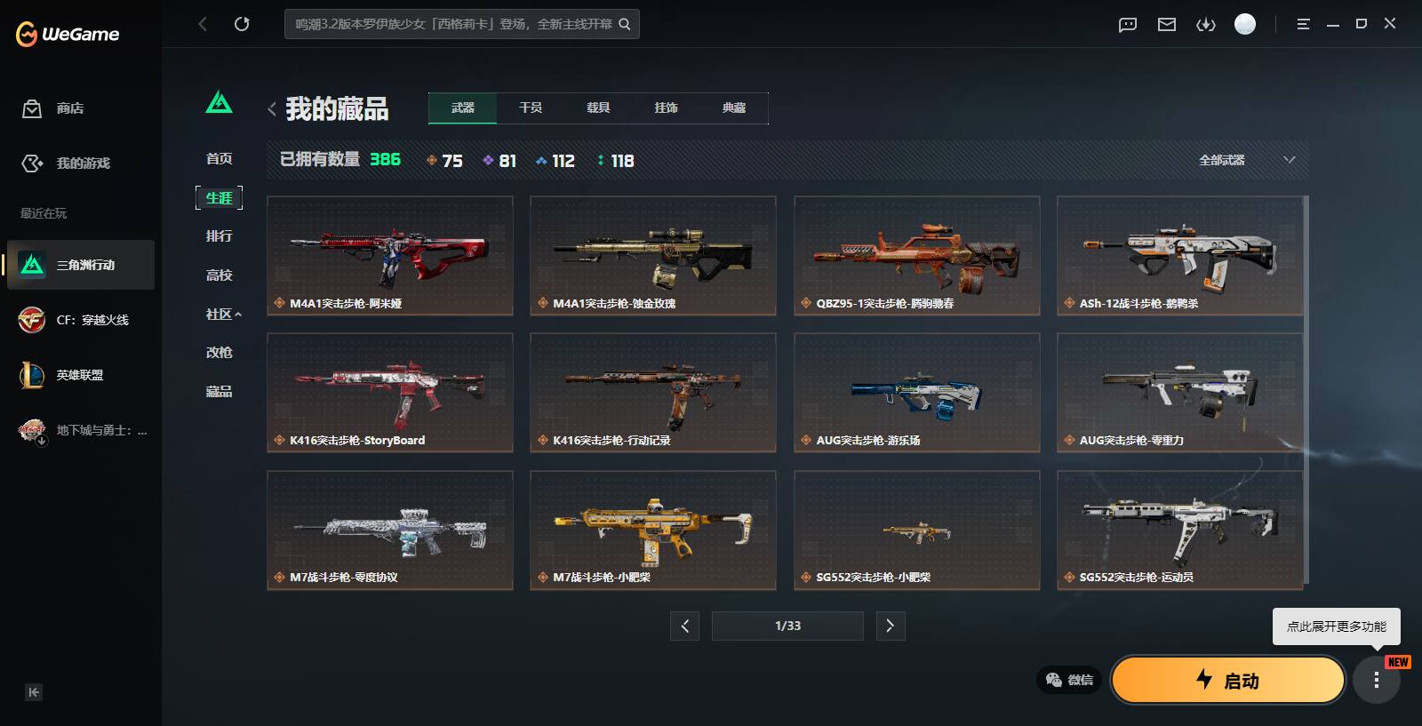1422x726 pixels.
Task: Open the 微信 WeChat button
Action: point(1069,680)
